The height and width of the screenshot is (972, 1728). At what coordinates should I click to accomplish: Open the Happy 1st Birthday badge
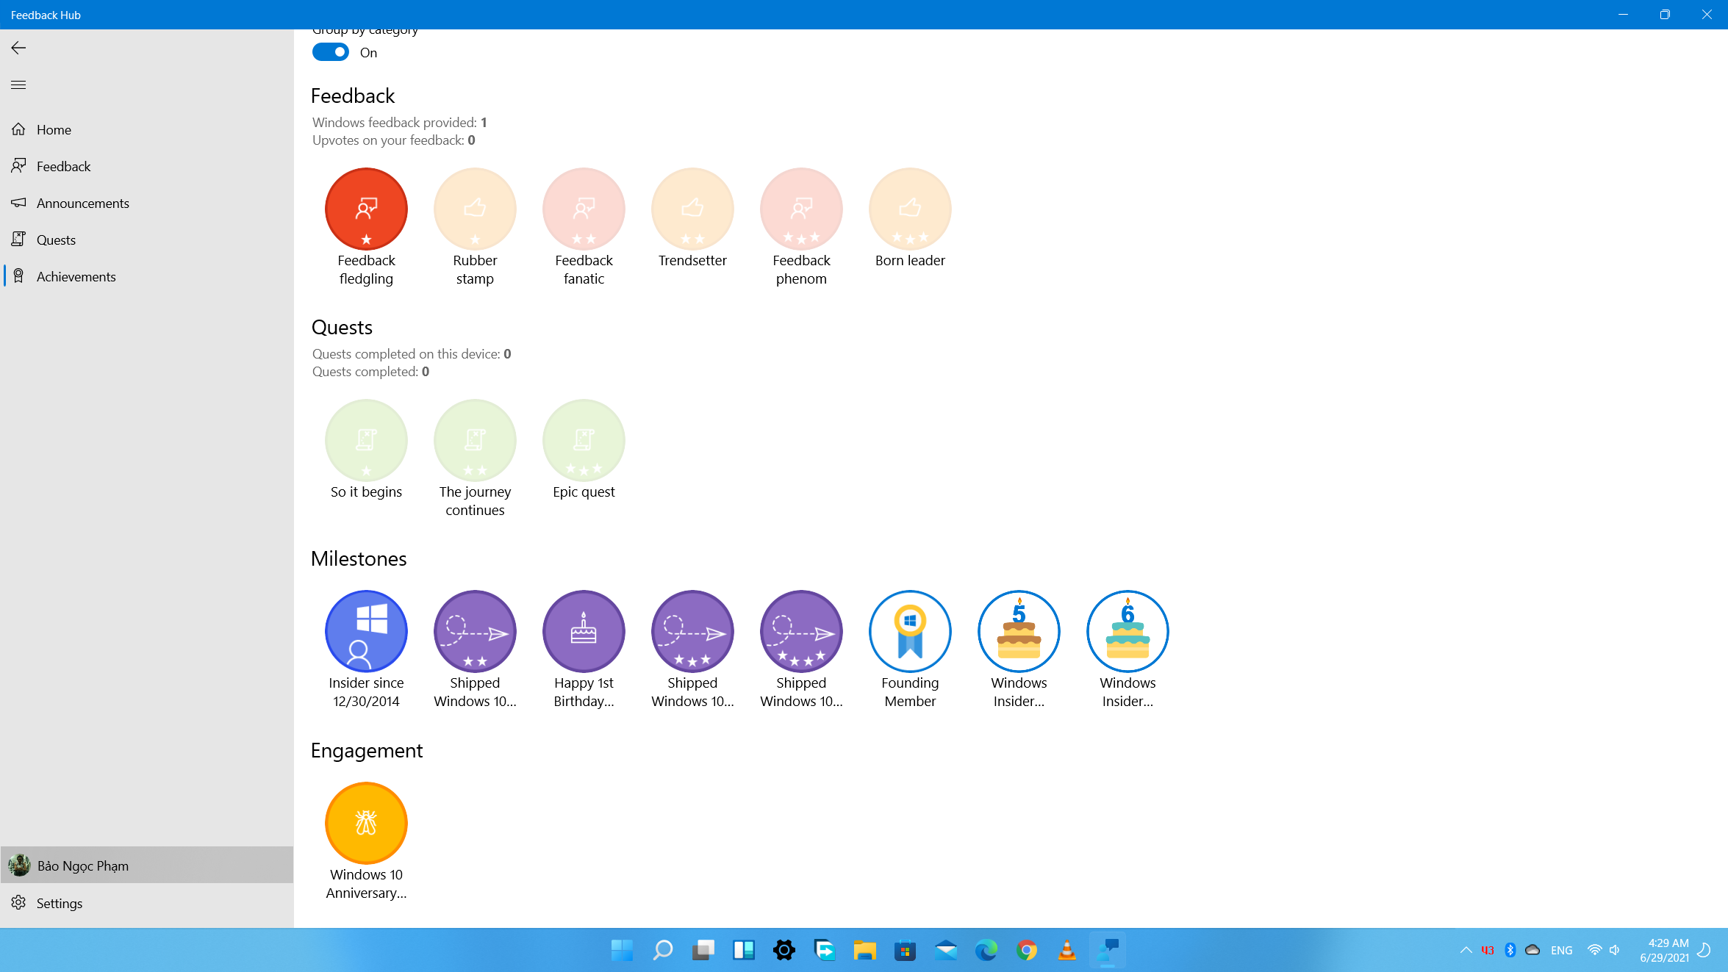pos(584,632)
